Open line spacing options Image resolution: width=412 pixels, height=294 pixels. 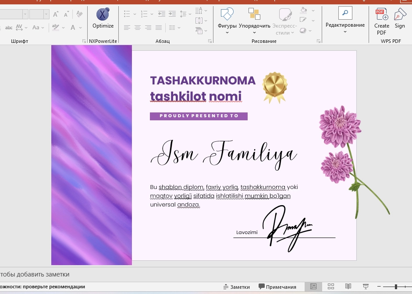pyautogui.click(x=185, y=14)
